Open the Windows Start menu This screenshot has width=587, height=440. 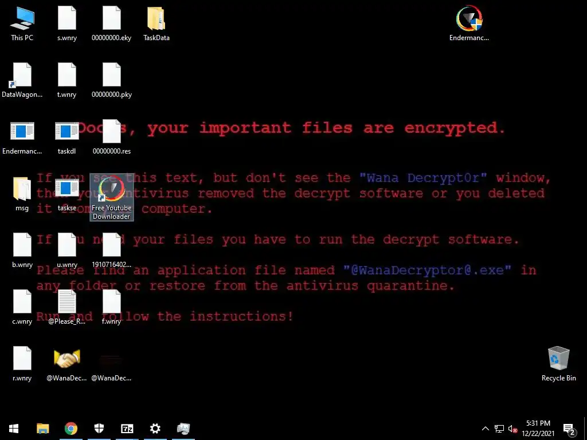pyautogui.click(x=14, y=429)
